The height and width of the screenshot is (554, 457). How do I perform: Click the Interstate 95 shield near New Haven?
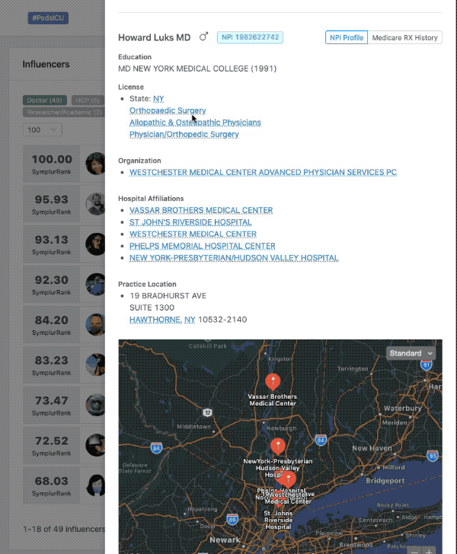432,456
